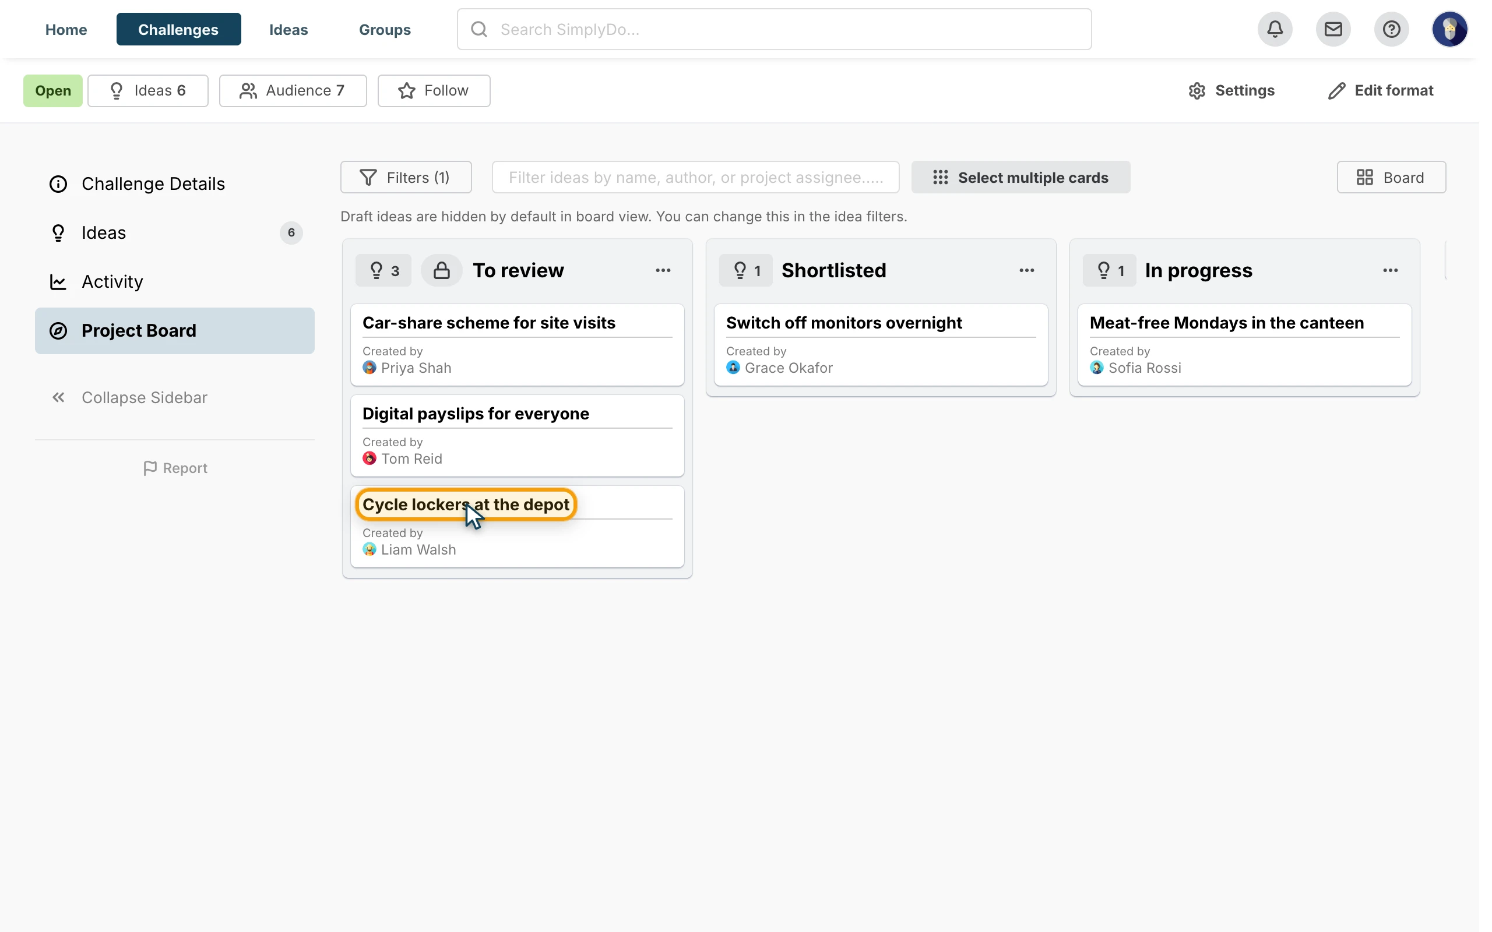This screenshot has width=1492, height=932.
Task: Open the help question mark icon
Action: click(x=1391, y=29)
